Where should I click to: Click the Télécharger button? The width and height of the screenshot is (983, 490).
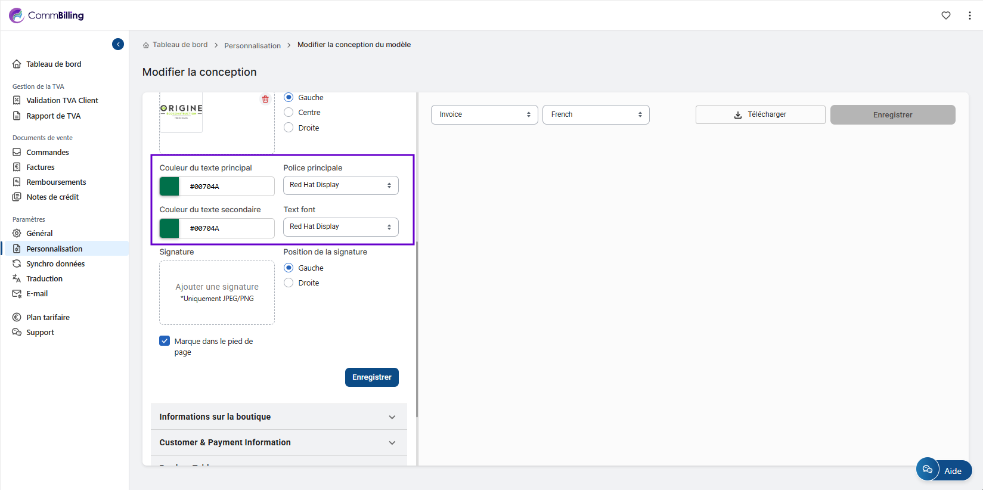(760, 114)
